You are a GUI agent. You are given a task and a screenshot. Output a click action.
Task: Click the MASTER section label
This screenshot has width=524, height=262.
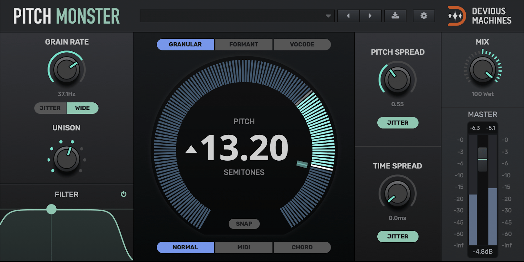pos(483,114)
